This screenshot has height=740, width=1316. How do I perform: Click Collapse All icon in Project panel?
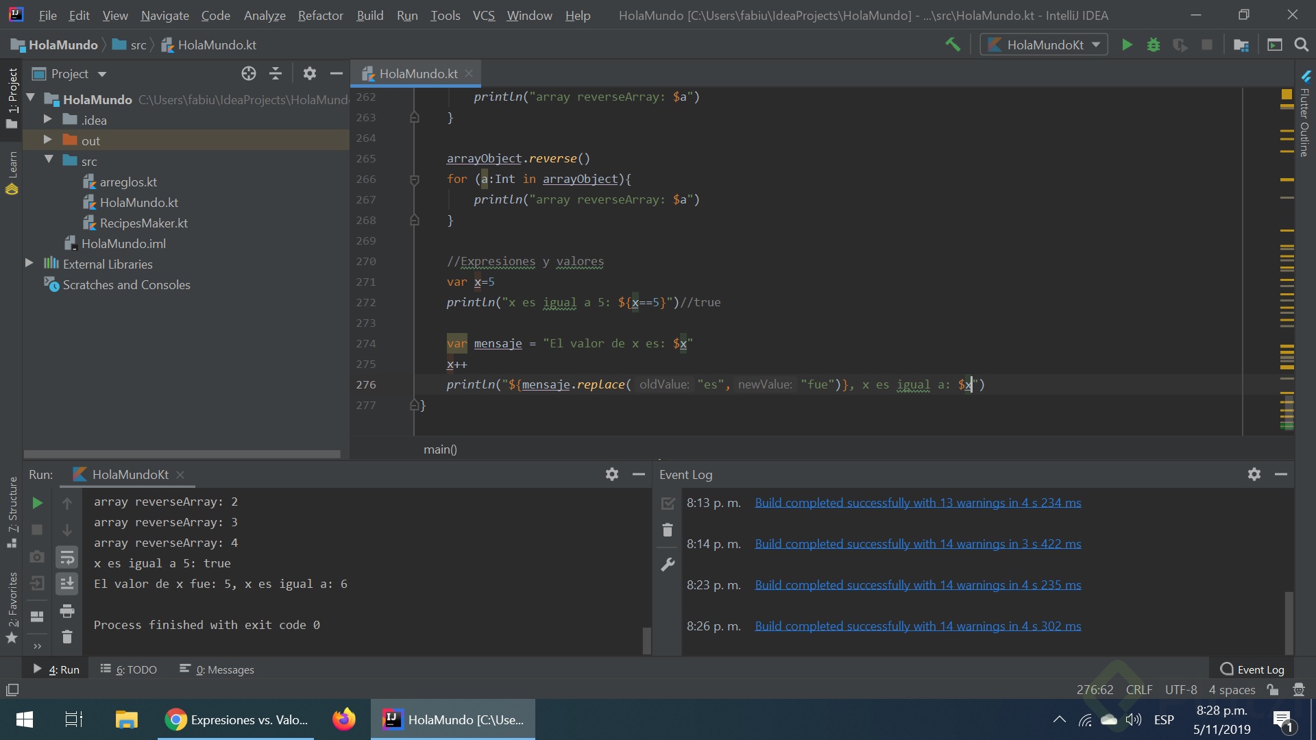pos(276,74)
